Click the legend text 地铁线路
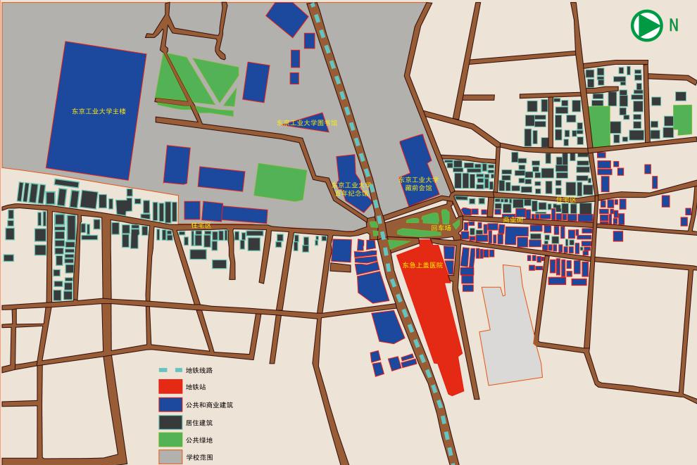The image size is (697, 465). pyautogui.click(x=199, y=370)
